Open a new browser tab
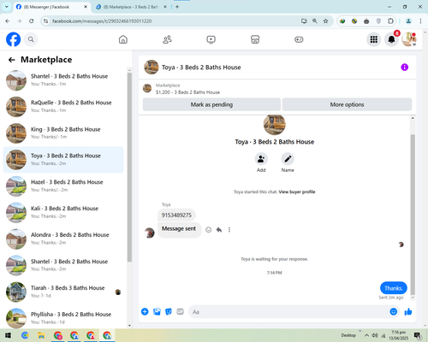This screenshot has height=342, width=428. coord(177,7)
